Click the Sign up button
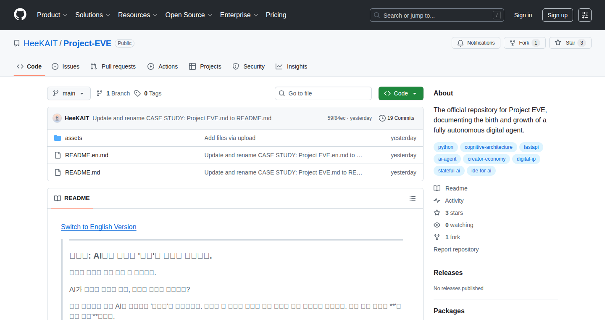Viewport: 605px width, 320px height. pyautogui.click(x=558, y=15)
